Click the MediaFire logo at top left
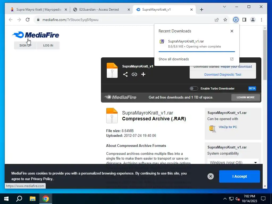 tap(36, 35)
